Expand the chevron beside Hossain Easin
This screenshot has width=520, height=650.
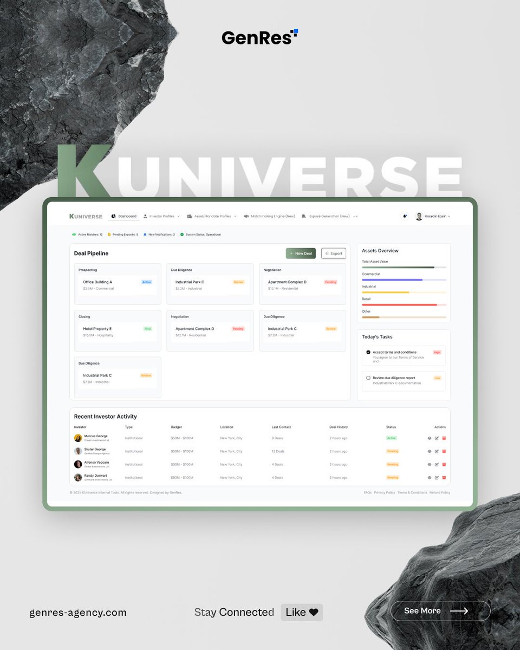click(449, 216)
